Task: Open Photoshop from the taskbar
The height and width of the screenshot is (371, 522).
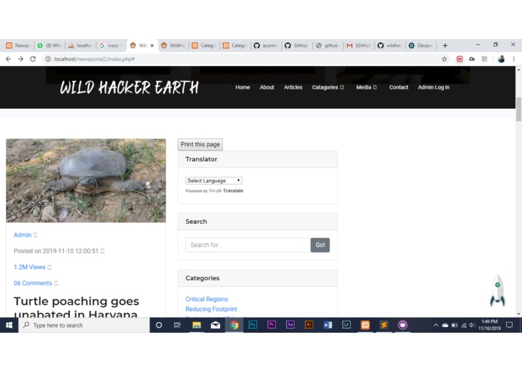Action: coord(252,325)
